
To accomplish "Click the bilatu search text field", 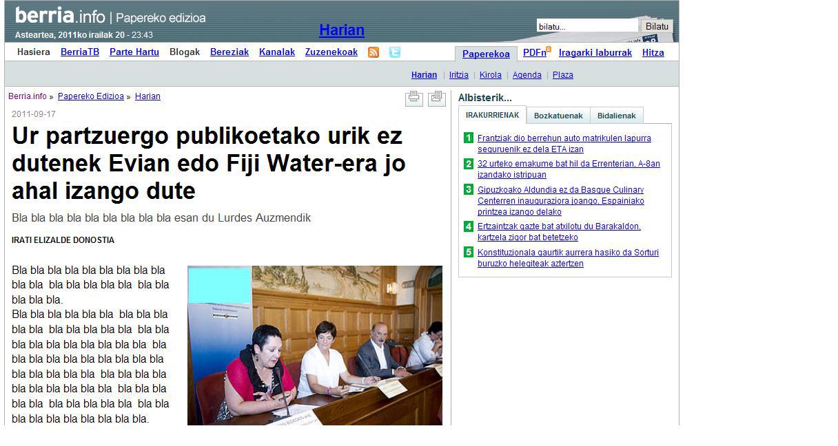I will click(586, 27).
